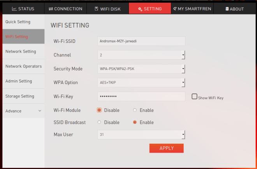
Task: Click the Wi-Fi SSID input field
Action: [x=141, y=41]
